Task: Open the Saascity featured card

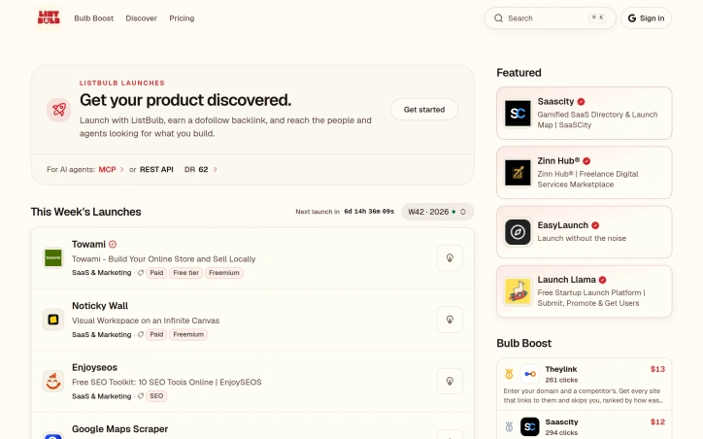Action: click(x=585, y=113)
